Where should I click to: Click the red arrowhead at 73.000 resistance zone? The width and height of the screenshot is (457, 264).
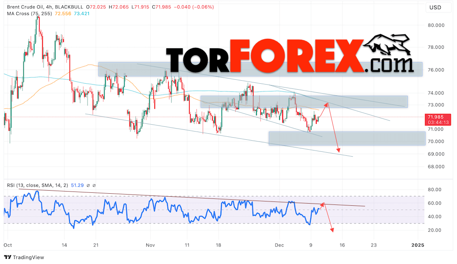point(327,104)
